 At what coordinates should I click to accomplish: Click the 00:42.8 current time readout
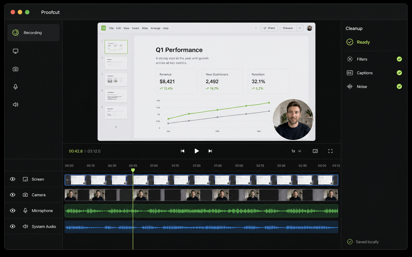coord(76,151)
